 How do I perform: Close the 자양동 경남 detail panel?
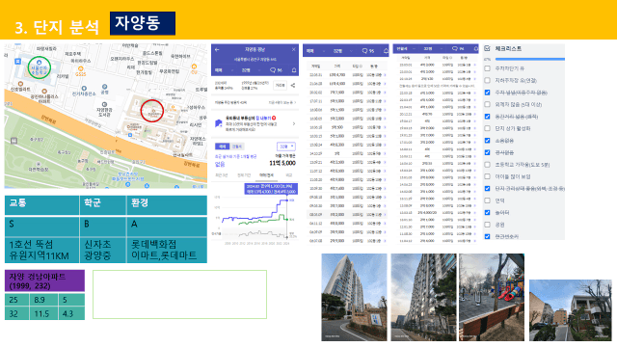[293, 49]
